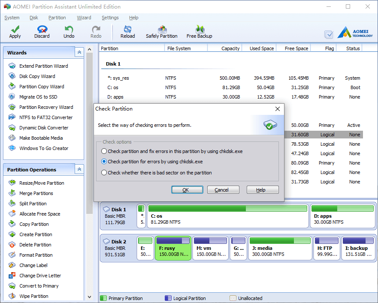
Task: Launch Partition Copy Wizard
Action: click(x=42, y=87)
